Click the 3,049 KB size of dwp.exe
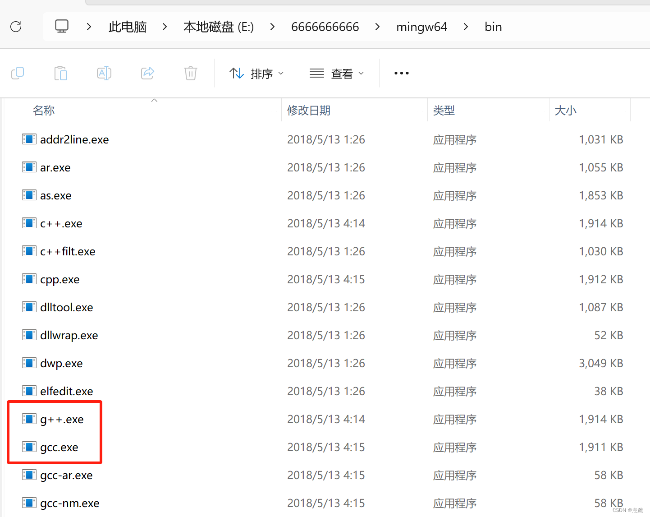This screenshot has width=650, height=517. [601, 363]
